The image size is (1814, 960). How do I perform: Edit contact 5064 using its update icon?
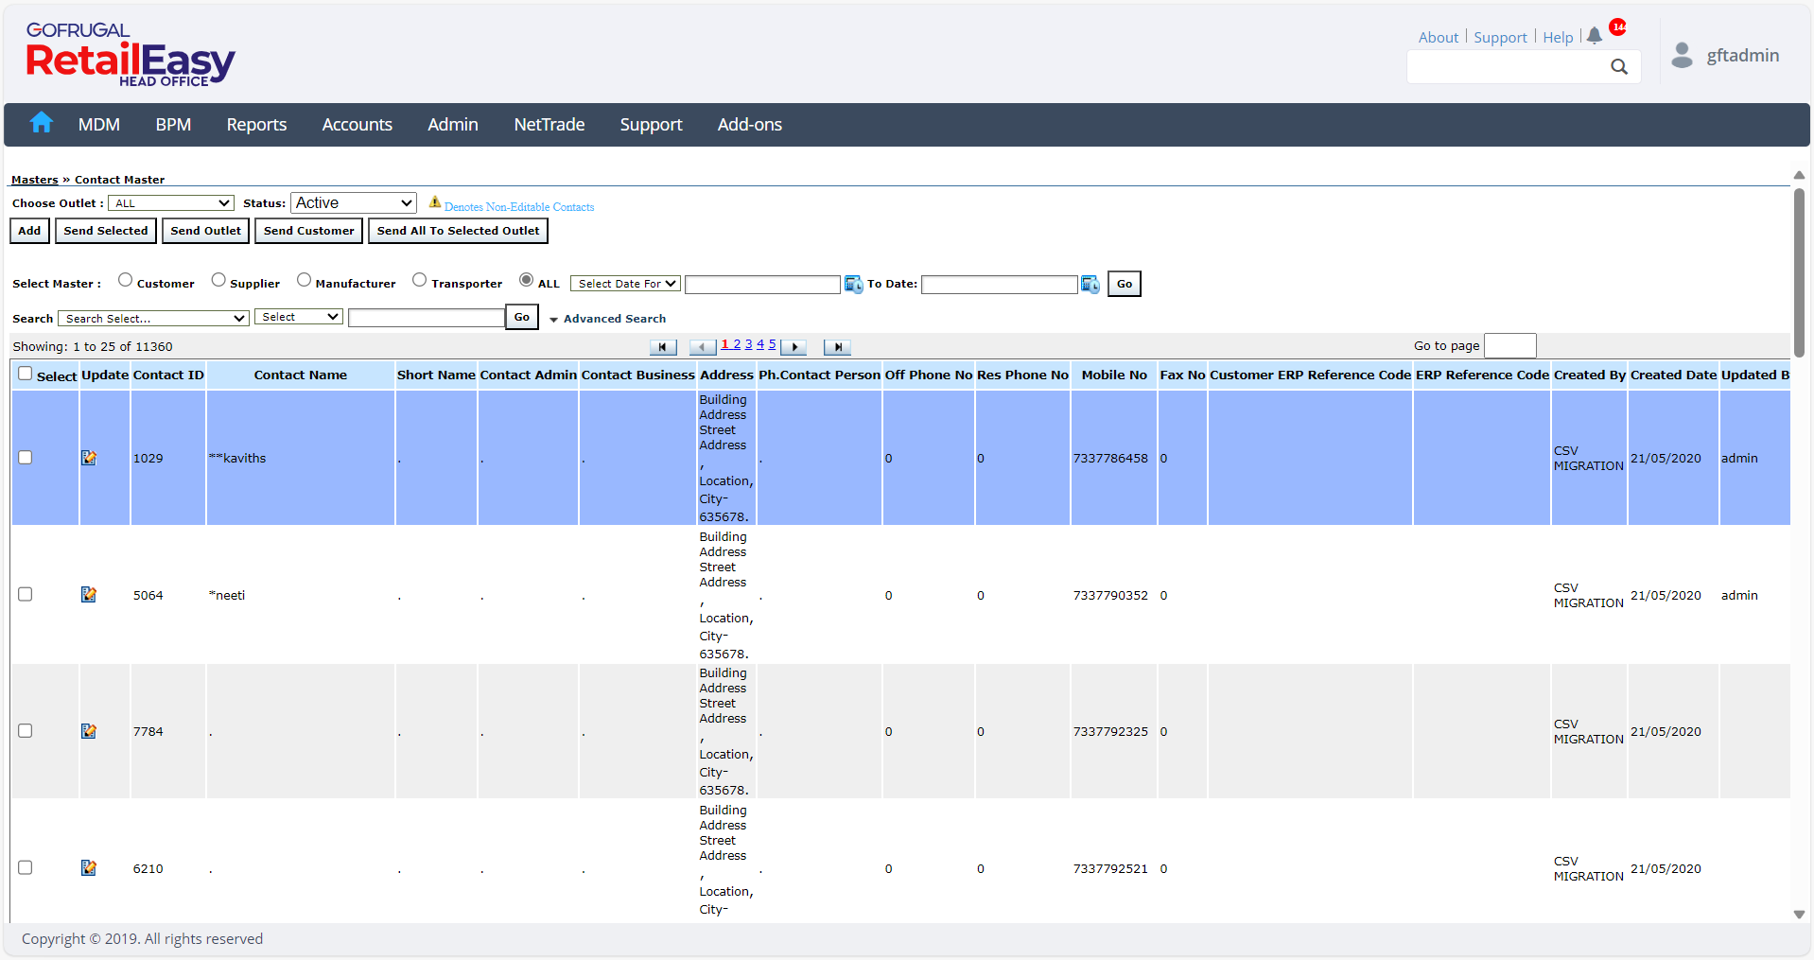click(x=89, y=595)
